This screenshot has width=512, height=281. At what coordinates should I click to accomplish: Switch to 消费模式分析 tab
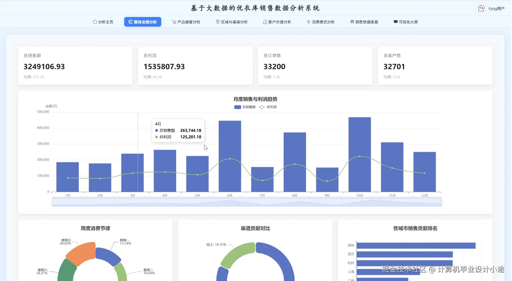pos(321,22)
